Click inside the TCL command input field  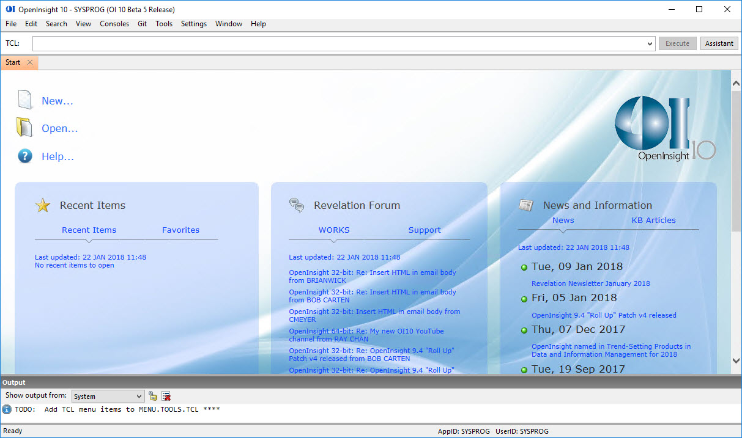point(339,43)
